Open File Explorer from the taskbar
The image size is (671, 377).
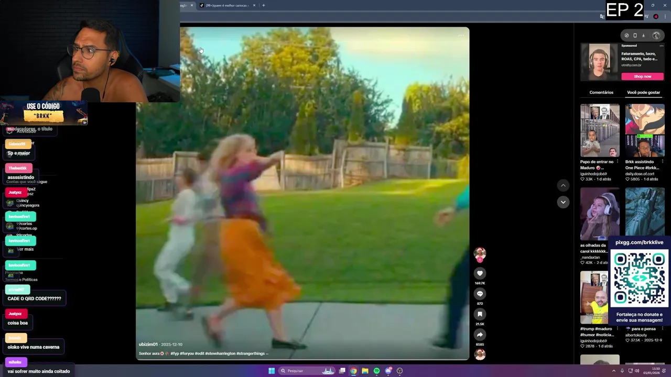point(365,371)
